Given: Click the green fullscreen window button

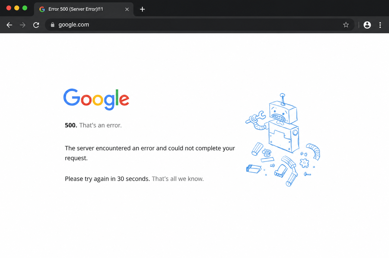Looking at the screenshot, I should (25, 8).
